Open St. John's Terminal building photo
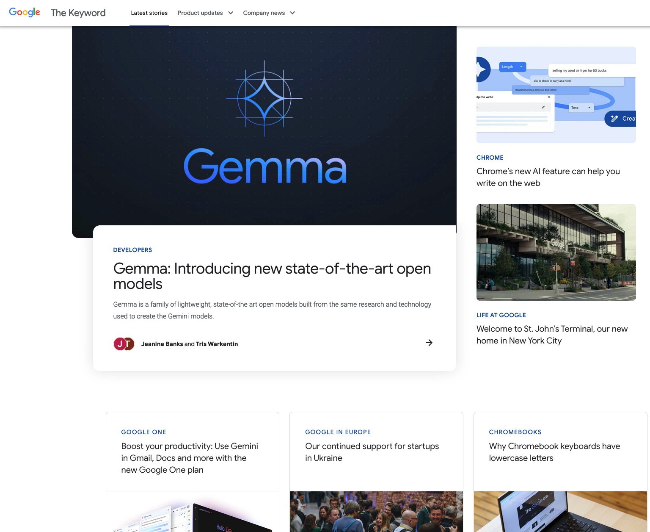The height and width of the screenshot is (532, 650). click(x=556, y=252)
